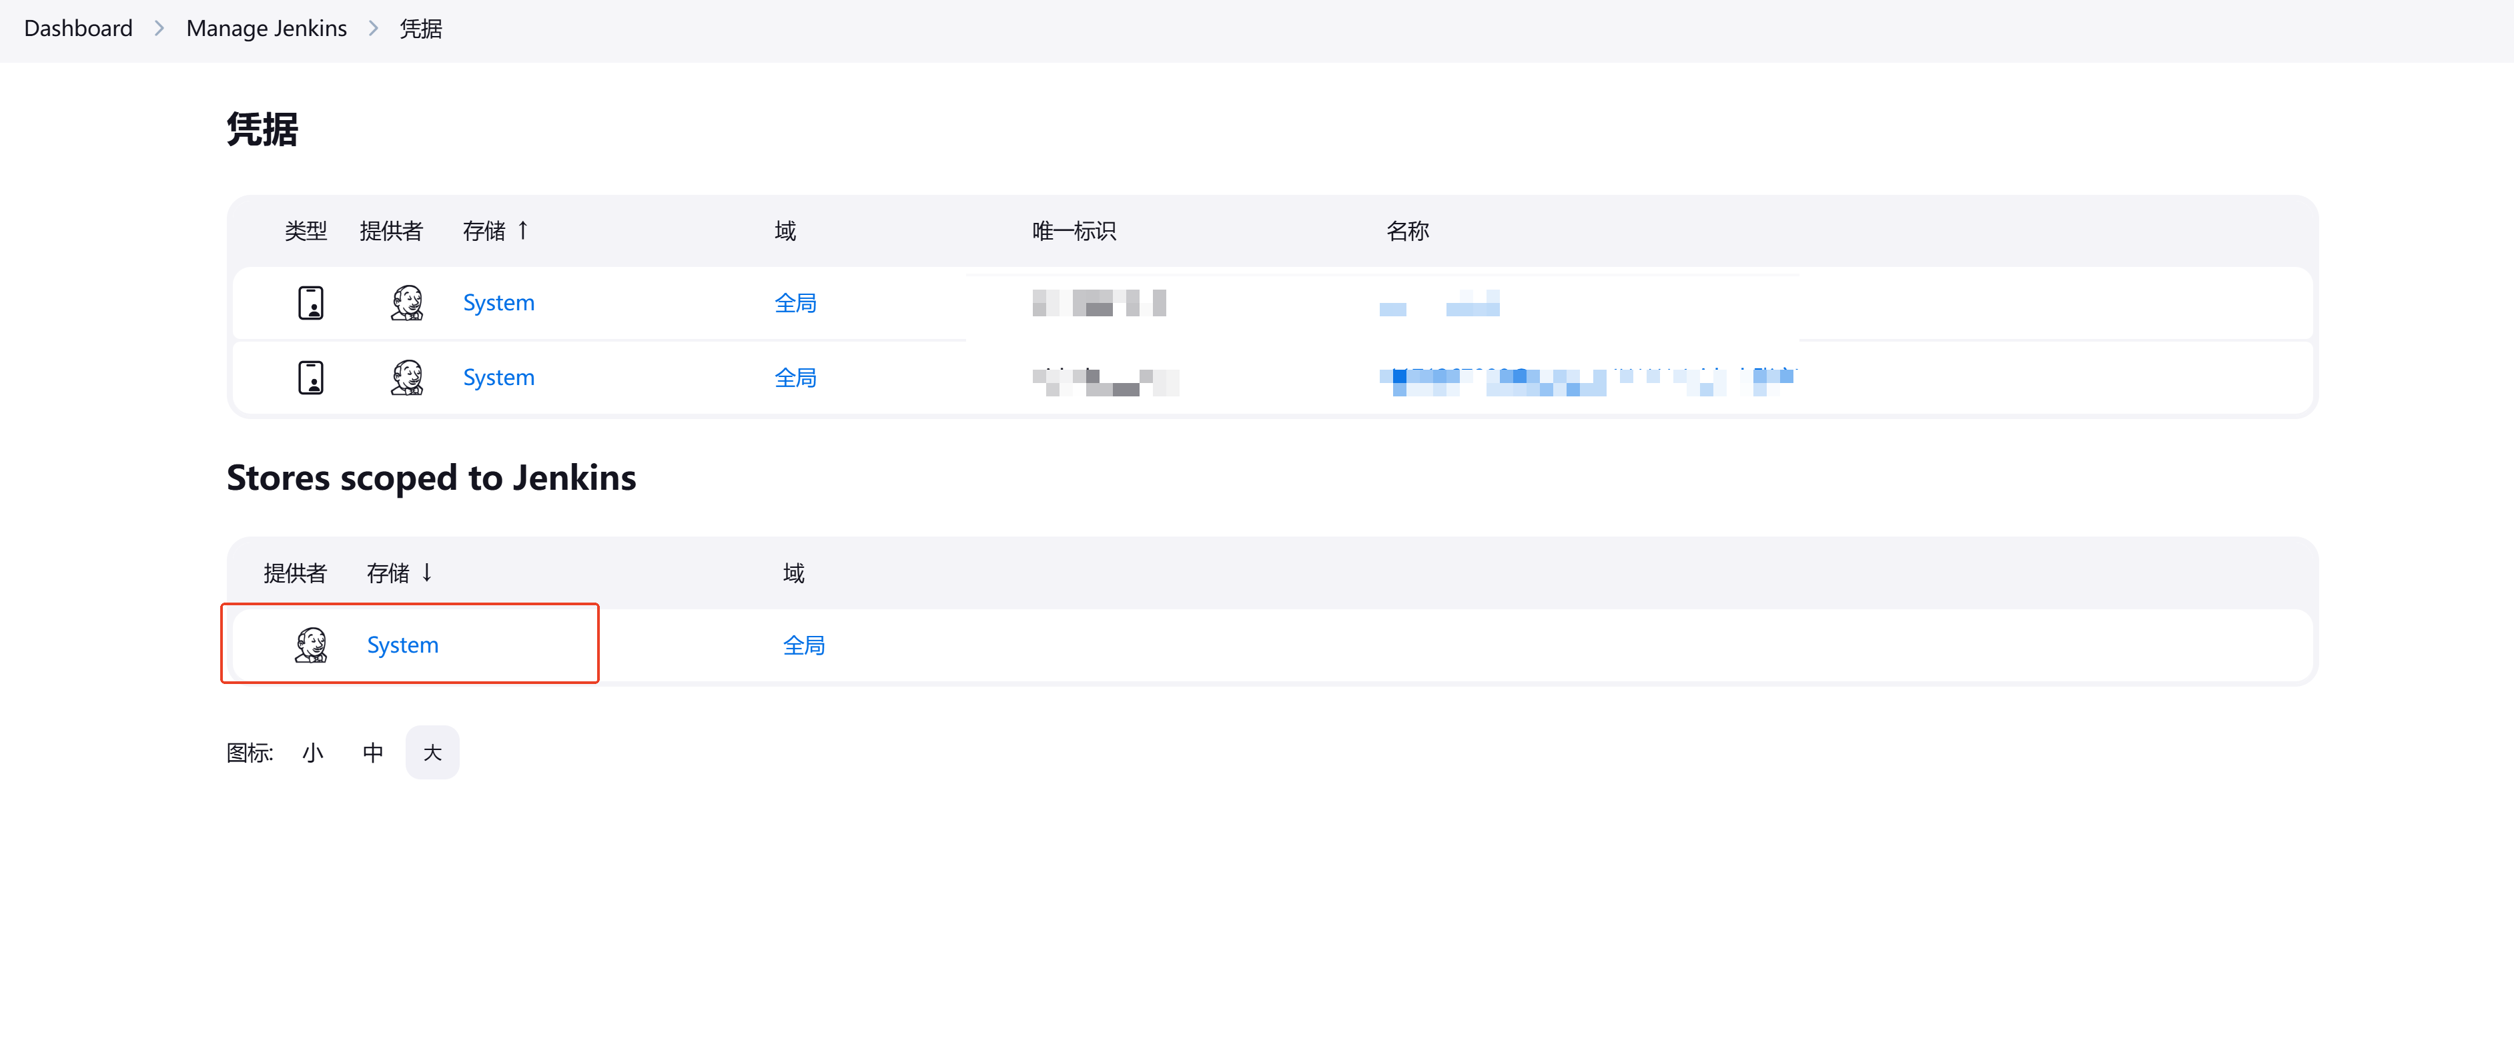
Task: Select large icon size 大
Action: 432,752
